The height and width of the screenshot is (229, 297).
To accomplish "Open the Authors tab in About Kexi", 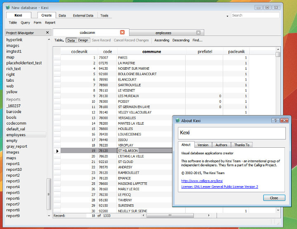I will pyautogui.click(x=221, y=145).
